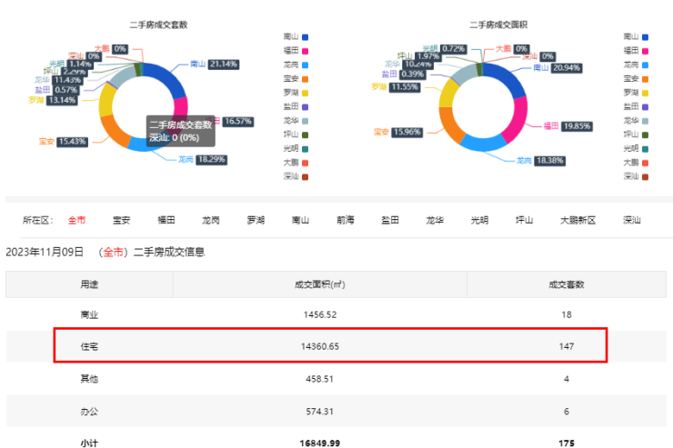Screen dimensions: 673x448
Task: Click yellow 罗湖 slice in left donut chart
Action: coord(107,100)
